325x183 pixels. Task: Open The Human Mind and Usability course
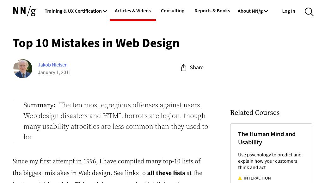267,138
